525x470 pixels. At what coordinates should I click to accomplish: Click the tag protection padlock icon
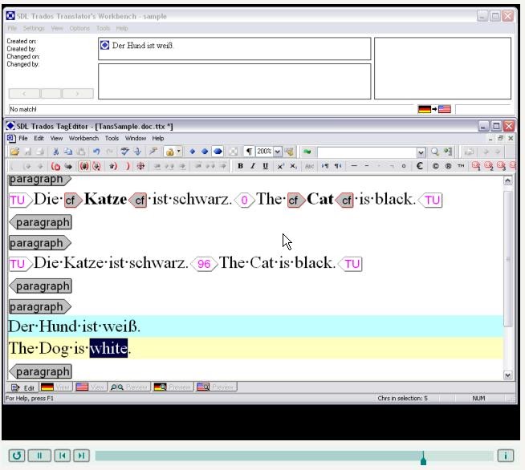click(169, 152)
